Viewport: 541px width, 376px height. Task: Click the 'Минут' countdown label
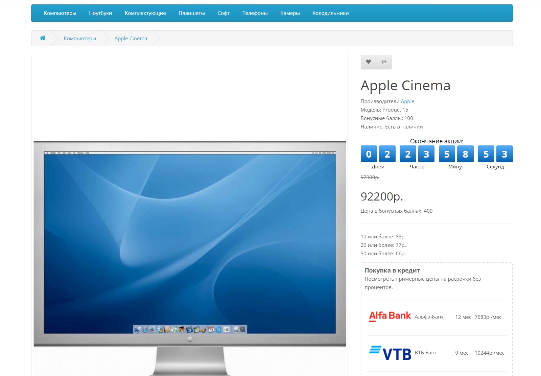[456, 167]
